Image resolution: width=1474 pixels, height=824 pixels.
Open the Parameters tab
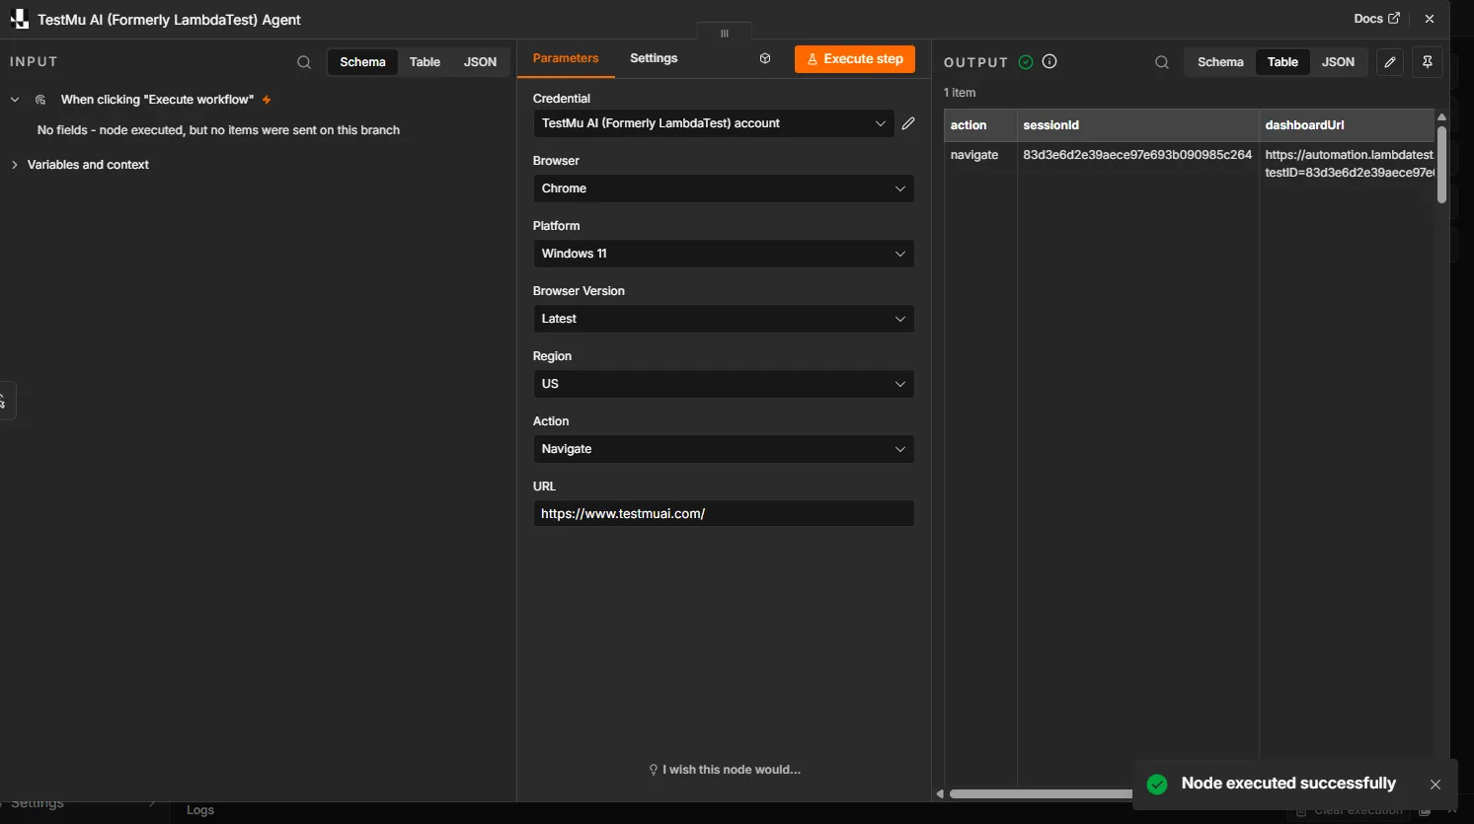point(566,58)
